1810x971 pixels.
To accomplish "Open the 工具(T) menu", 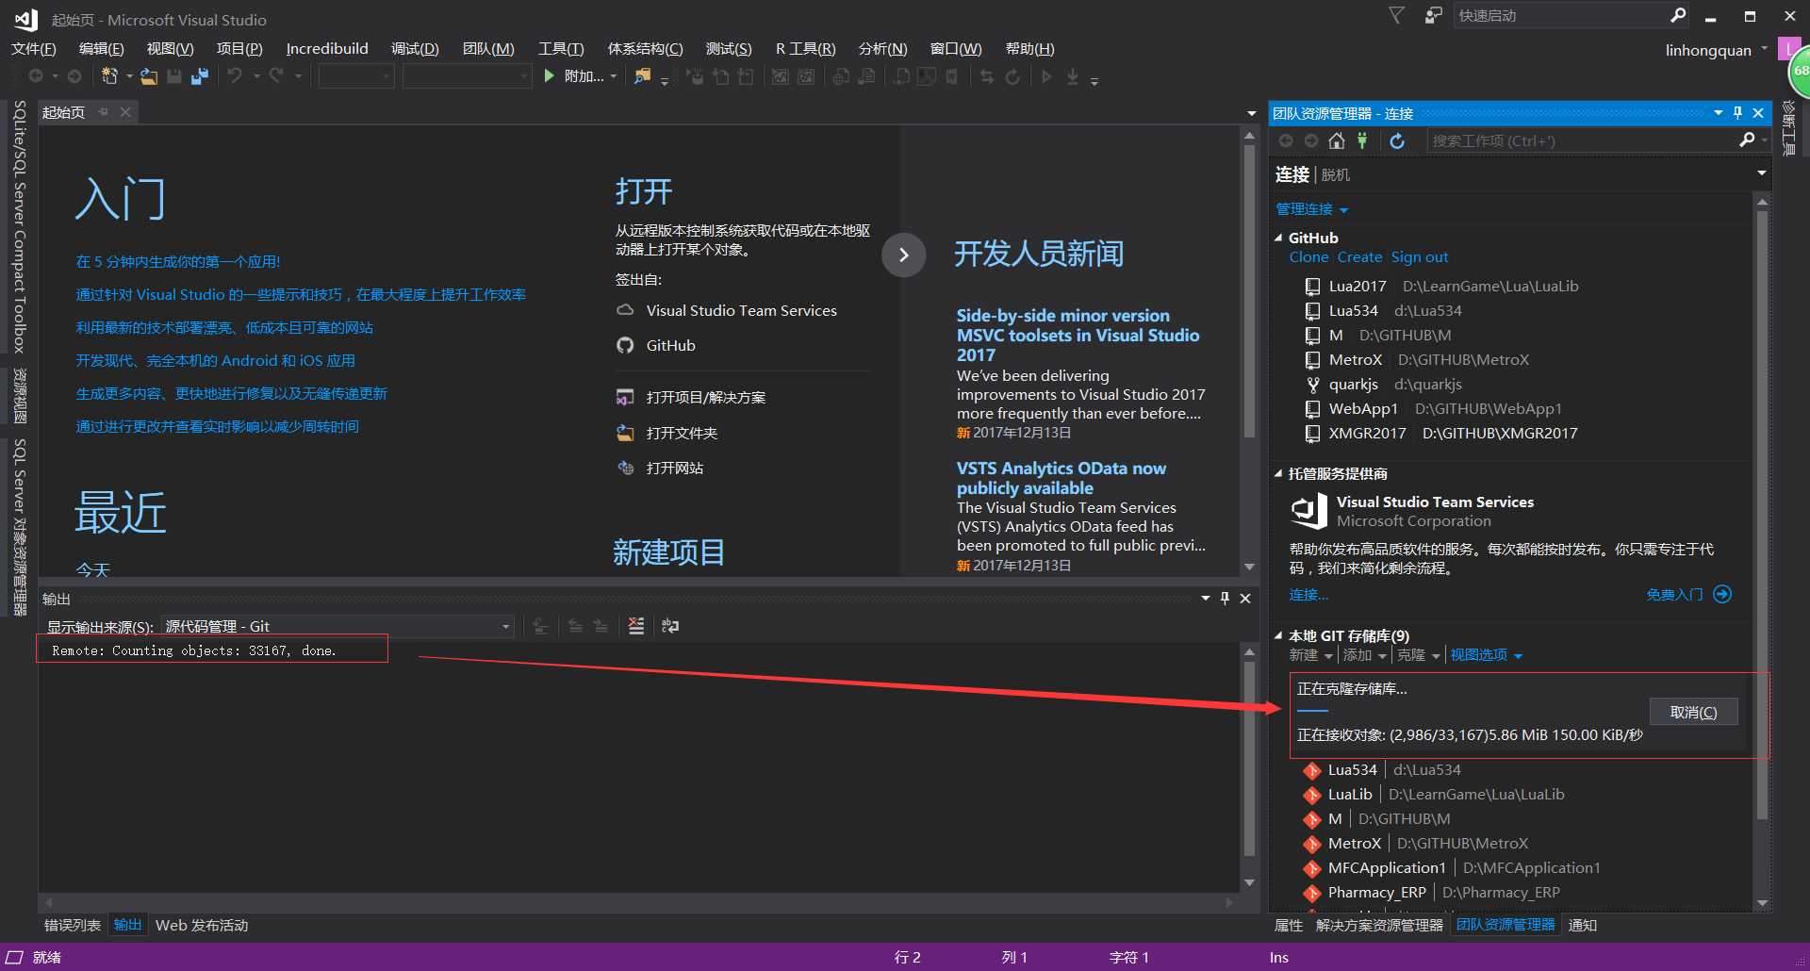I will pos(560,48).
